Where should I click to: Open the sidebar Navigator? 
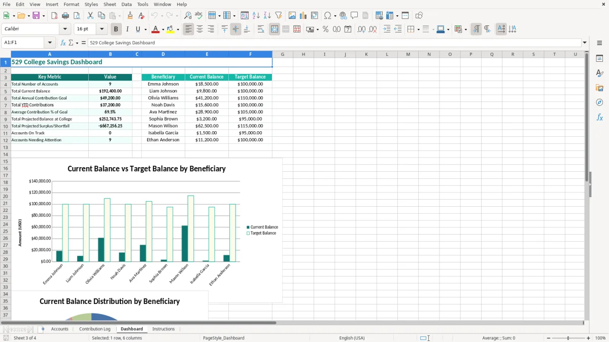point(599,102)
